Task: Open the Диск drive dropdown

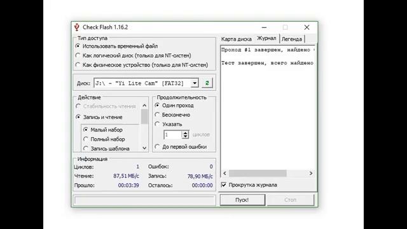Action: coord(195,83)
